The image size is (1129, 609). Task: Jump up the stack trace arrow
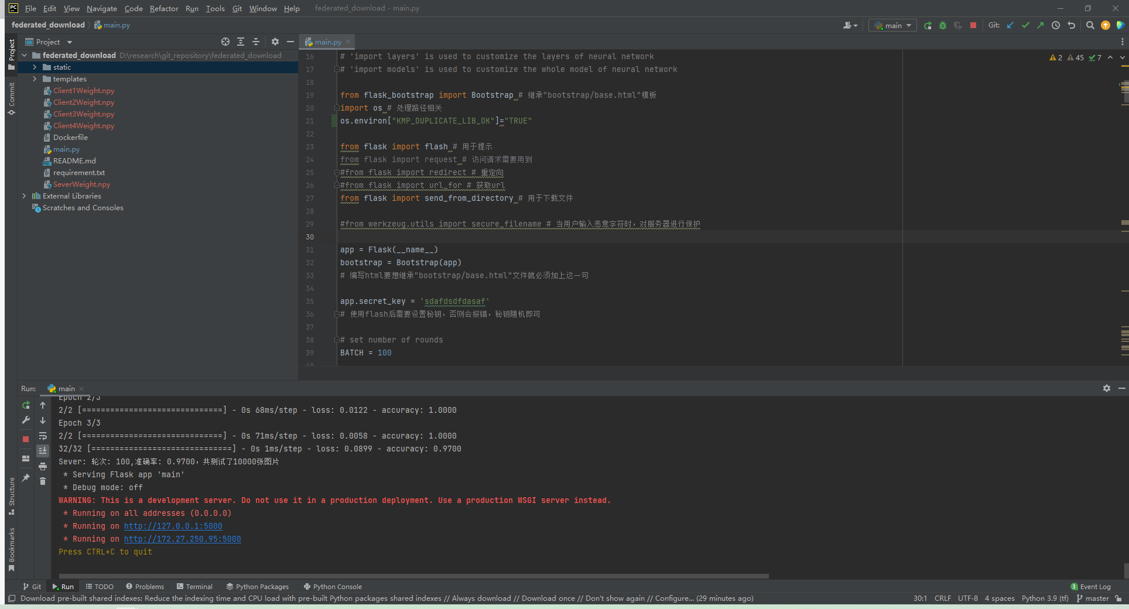point(43,405)
